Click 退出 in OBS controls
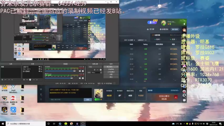This screenshot has width=224, height=126. pyautogui.click(x=111, y=77)
